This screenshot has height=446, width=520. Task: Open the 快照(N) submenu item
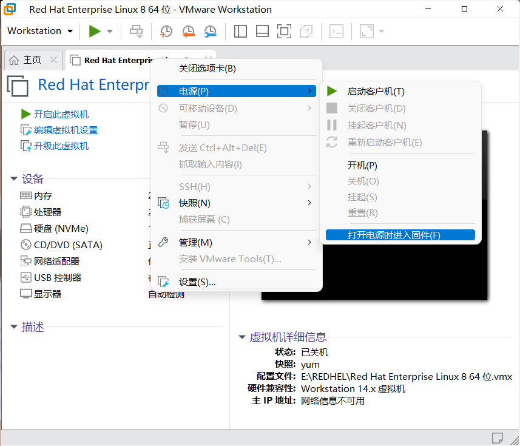pos(237,203)
